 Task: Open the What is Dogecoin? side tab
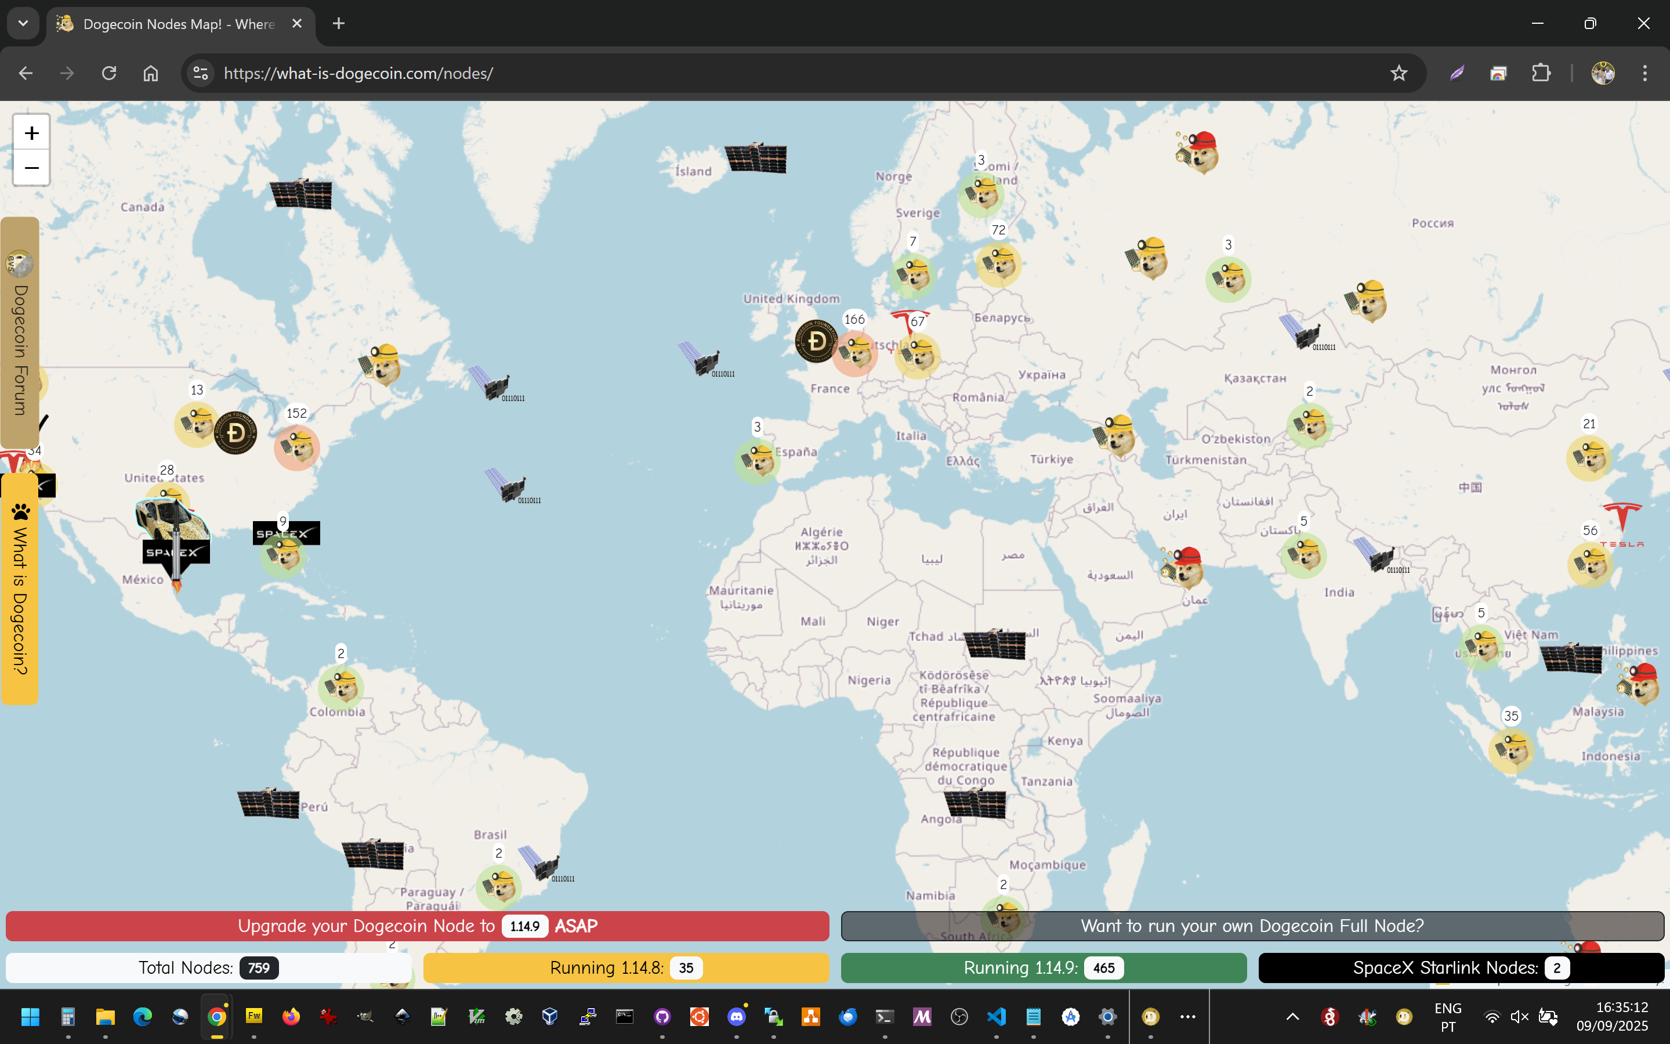click(x=19, y=588)
